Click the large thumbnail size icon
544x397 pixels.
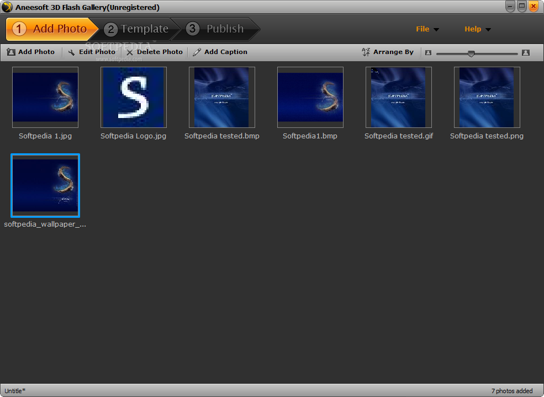(526, 52)
